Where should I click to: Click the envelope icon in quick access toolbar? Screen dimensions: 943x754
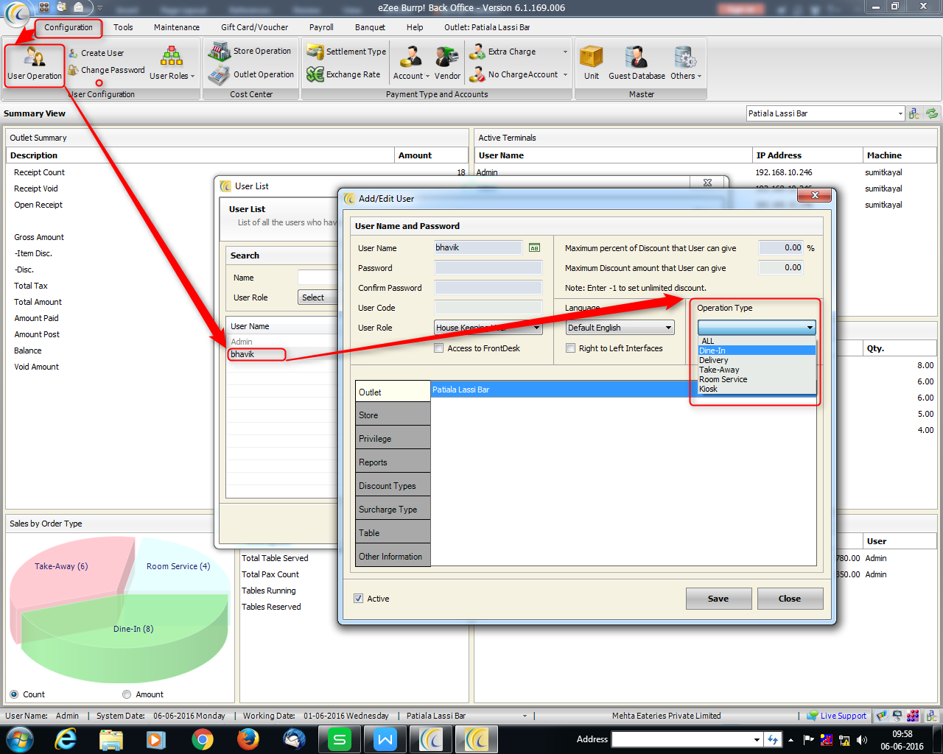coord(78,7)
